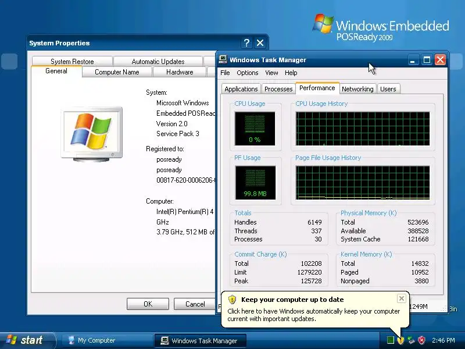
Task: Click Commit Charge Total value 102208
Action: coord(311,263)
